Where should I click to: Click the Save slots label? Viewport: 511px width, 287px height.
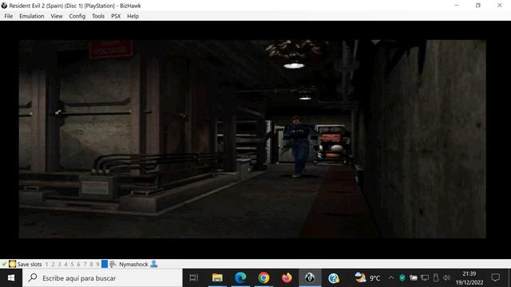[30, 264]
